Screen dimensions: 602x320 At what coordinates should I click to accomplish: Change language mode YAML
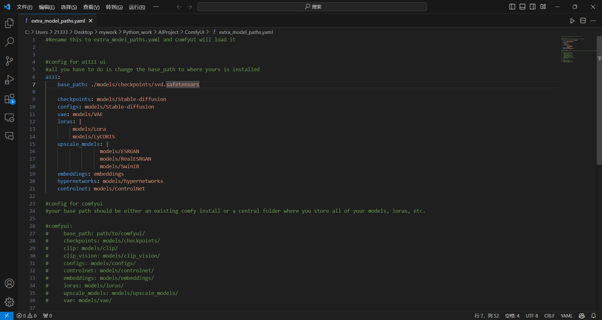(x=567, y=316)
